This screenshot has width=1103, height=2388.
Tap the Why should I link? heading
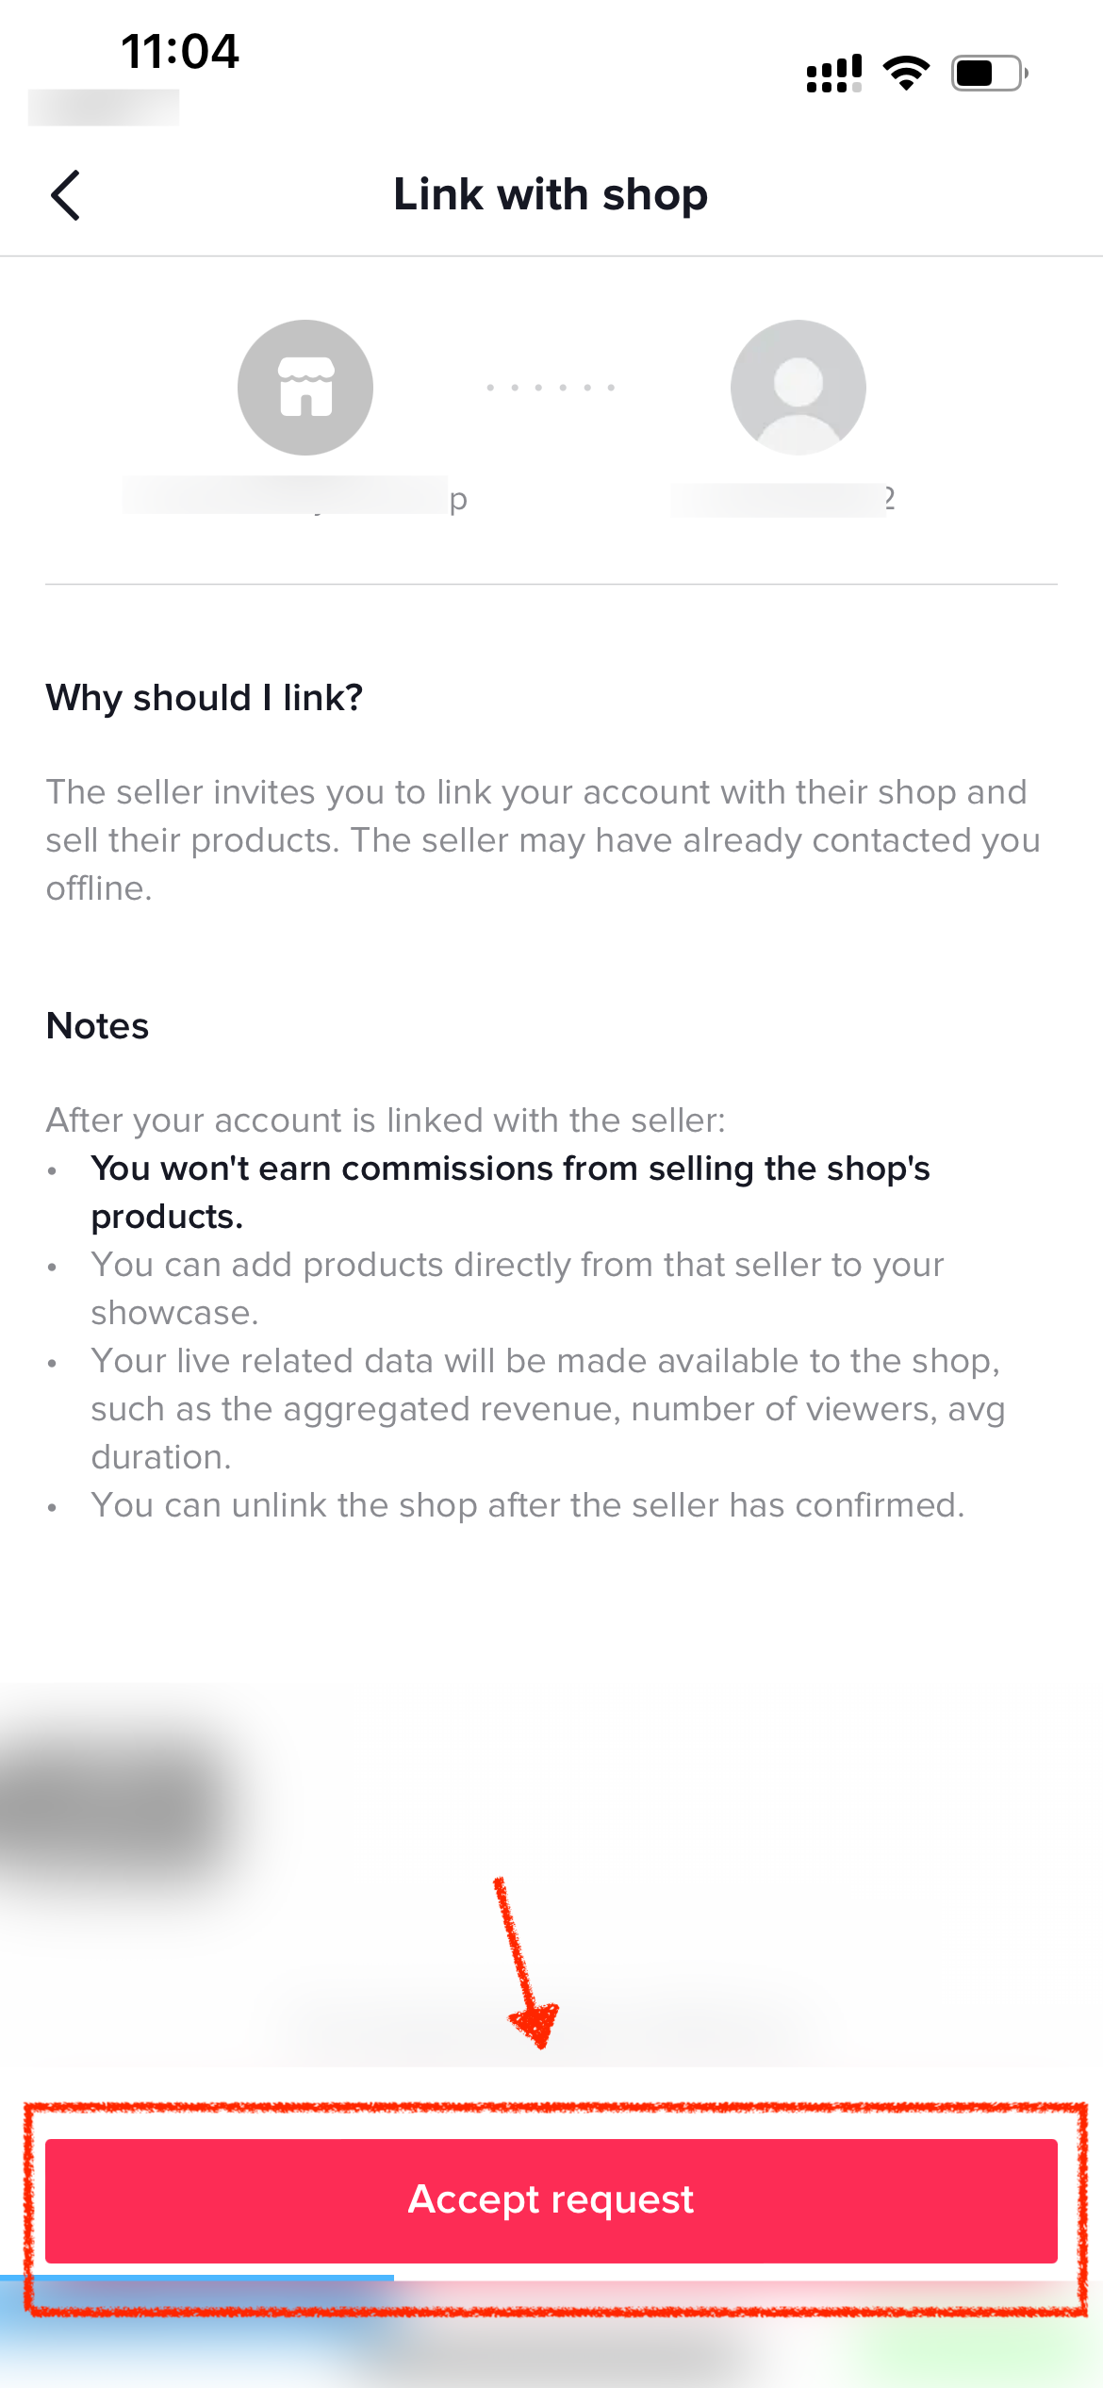205,698
